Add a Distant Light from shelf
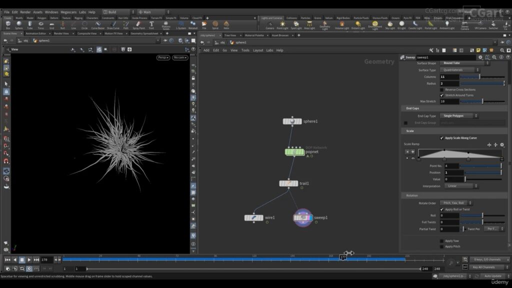The image size is (512, 288). (x=358, y=25)
